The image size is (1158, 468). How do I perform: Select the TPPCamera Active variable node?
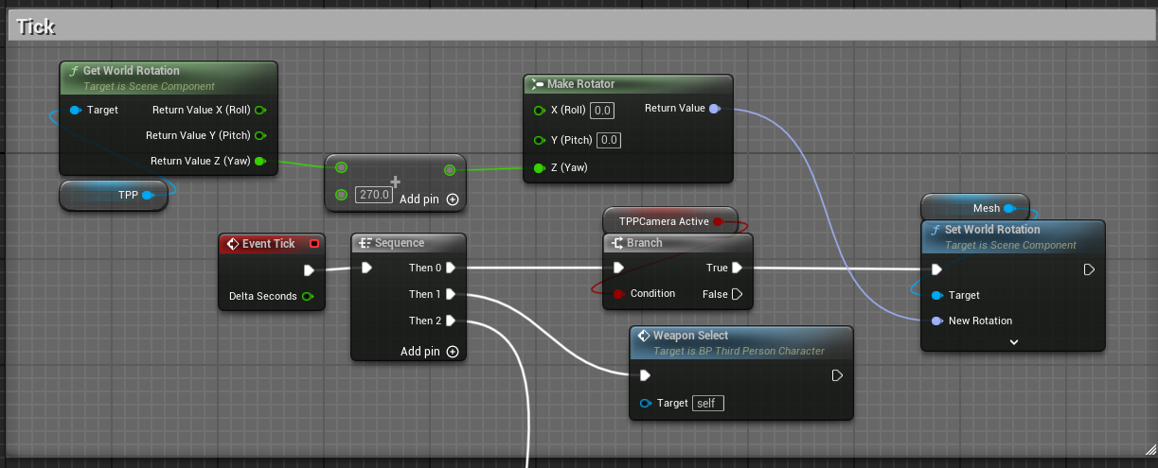[x=669, y=222]
